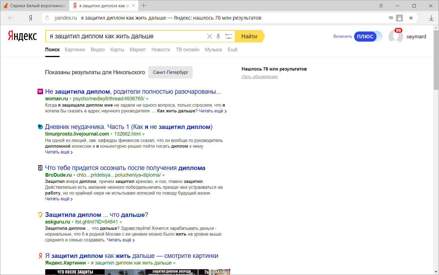Screen dimensions: 439x275
Task: Open the site feedback speech-bubble icon
Action: click(x=391, y=18)
